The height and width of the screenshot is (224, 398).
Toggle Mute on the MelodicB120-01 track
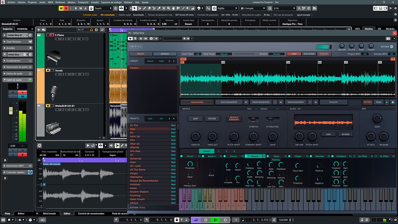point(48,106)
